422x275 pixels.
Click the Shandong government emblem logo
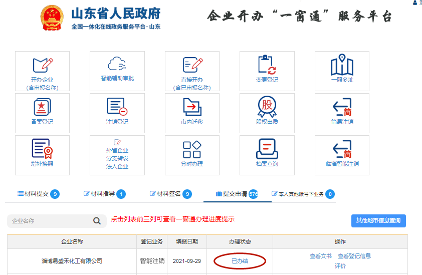coord(52,18)
